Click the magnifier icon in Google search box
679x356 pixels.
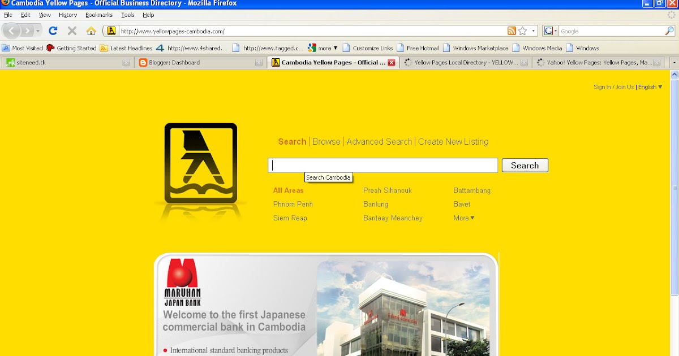click(669, 31)
